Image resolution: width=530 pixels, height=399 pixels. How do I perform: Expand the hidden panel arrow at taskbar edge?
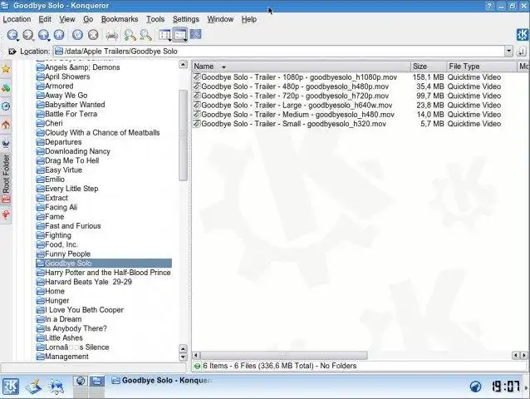pos(527,387)
